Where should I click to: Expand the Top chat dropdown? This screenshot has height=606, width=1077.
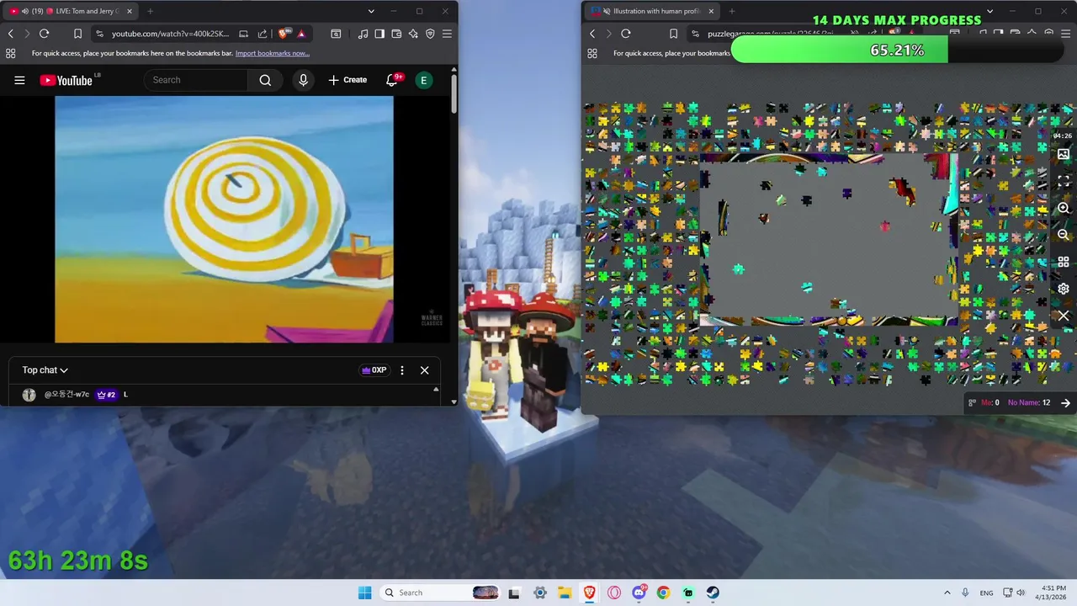[45, 370]
